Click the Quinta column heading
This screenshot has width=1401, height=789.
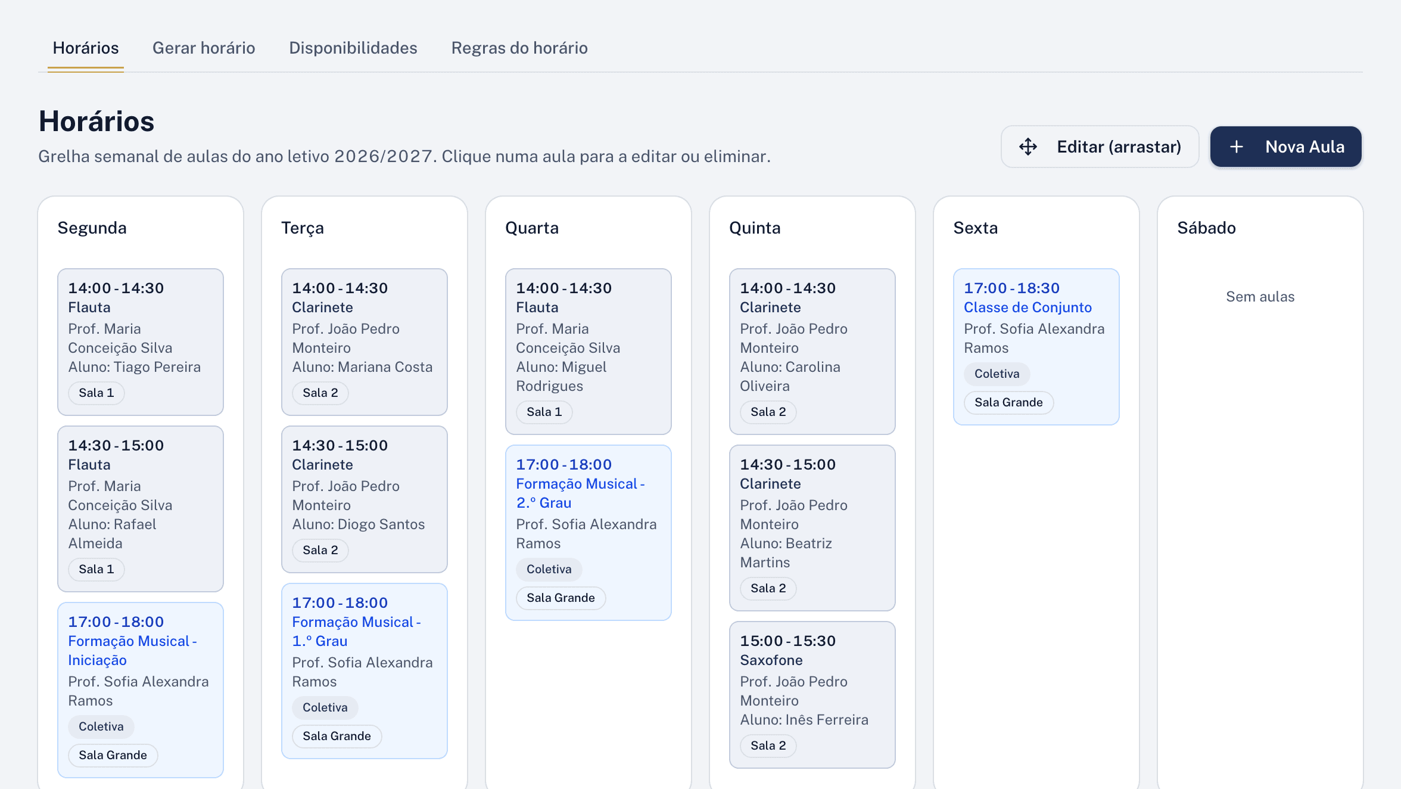click(755, 228)
